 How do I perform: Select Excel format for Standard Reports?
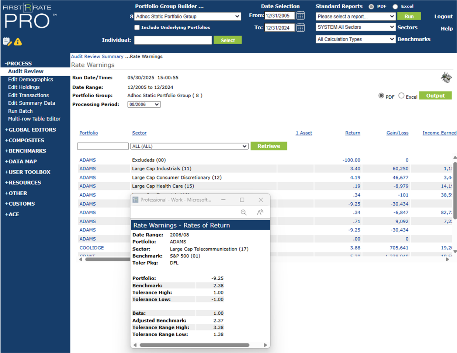pos(395,7)
